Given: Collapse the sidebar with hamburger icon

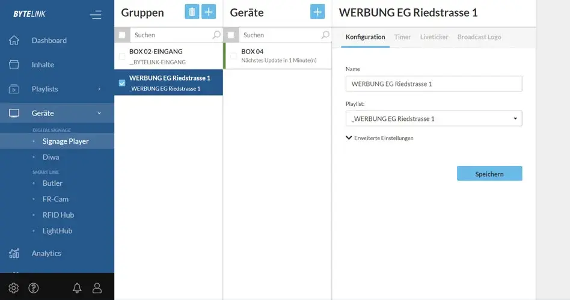Looking at the screenshot, I should 96,14.
